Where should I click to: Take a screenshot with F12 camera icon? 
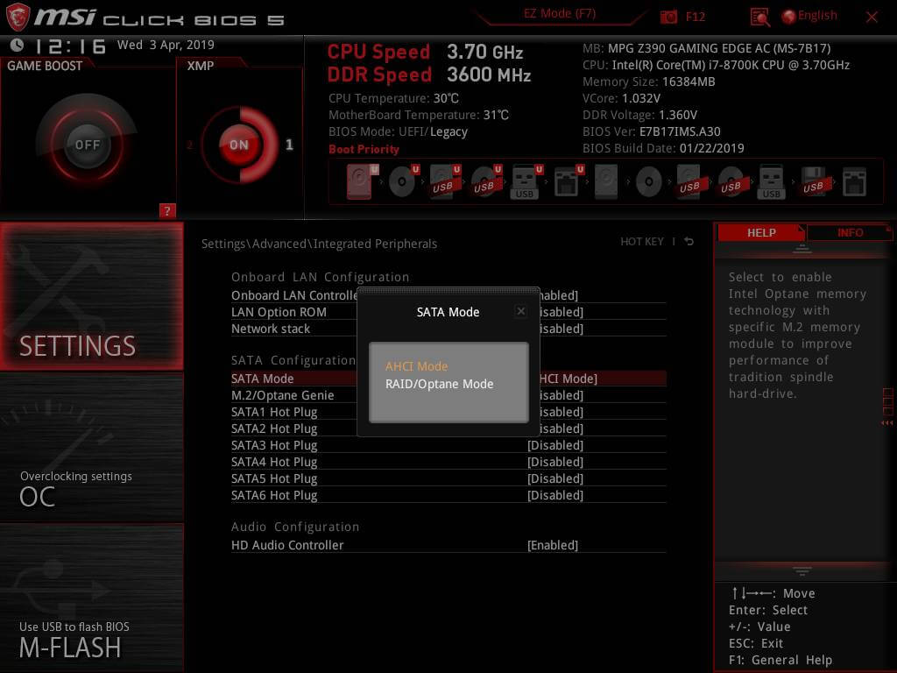pos(668,17)
